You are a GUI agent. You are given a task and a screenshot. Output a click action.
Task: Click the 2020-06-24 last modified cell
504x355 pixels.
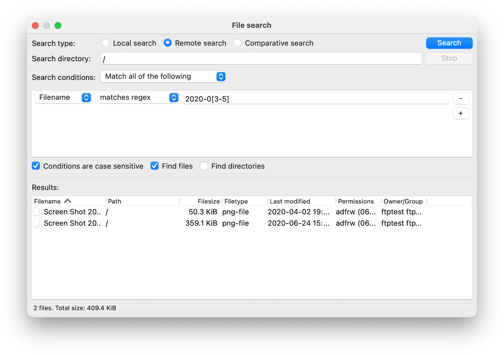tap(299, 223)
